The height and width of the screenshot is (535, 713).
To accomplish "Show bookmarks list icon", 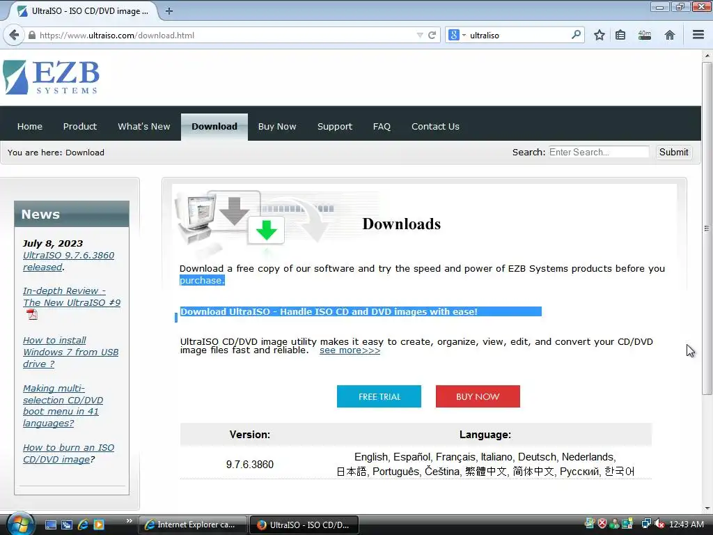I will (620, 35).
